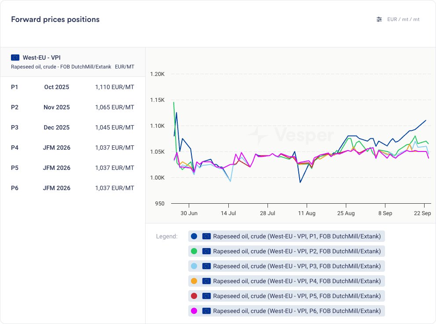Click the P4 JFM 2026 position row

[73, 148]
